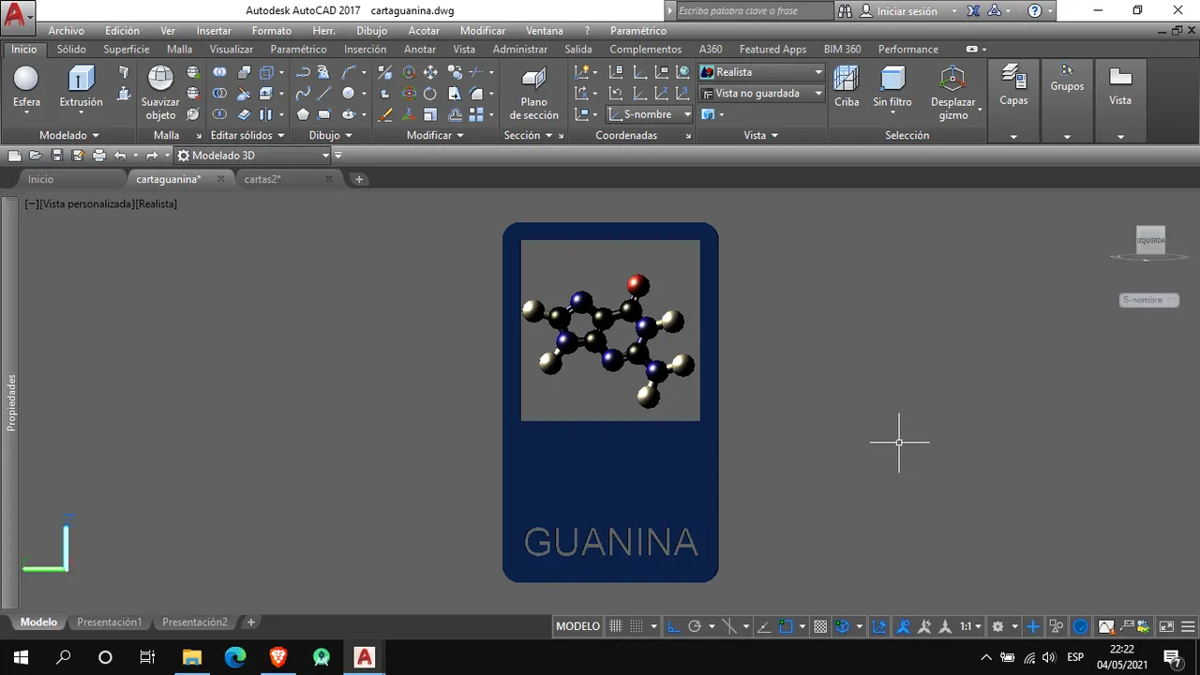
Task: Click the help question mark icon
Action: coord(1035,11)
